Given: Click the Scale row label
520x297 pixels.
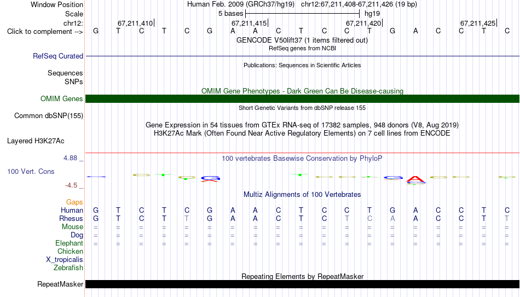Looking at the screenshot, I should click(74, 14).
